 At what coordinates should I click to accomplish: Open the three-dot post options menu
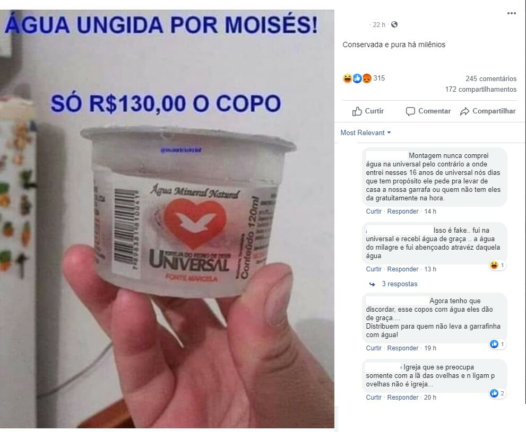tap(511, 13)
